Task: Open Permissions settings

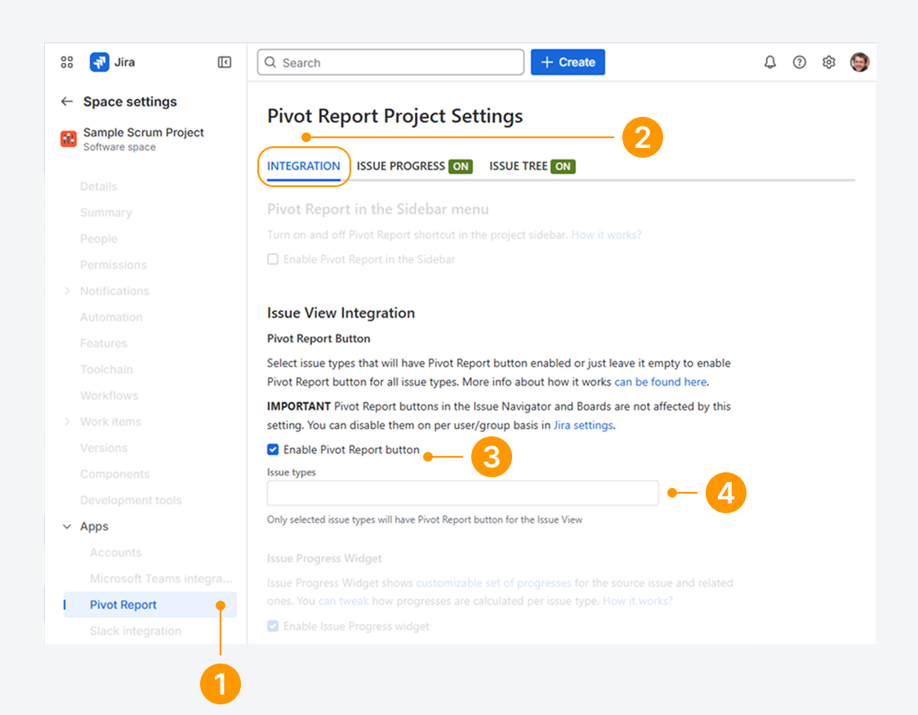Action: (x=113, y=265)
